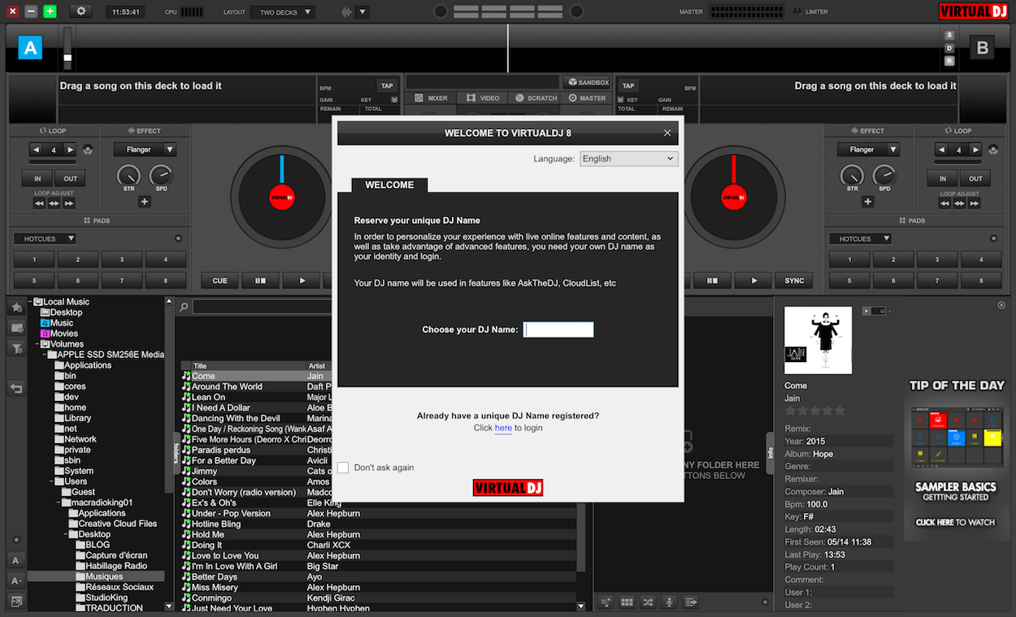Screen dimensions: 1016x617
Task: Click the DJ Name input field
Action: [558, 330]
